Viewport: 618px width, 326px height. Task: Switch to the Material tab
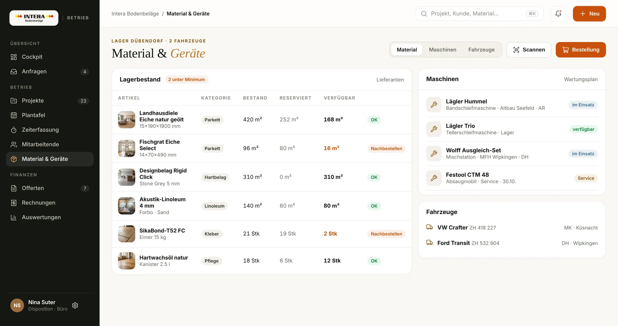(x=407, y=50)
